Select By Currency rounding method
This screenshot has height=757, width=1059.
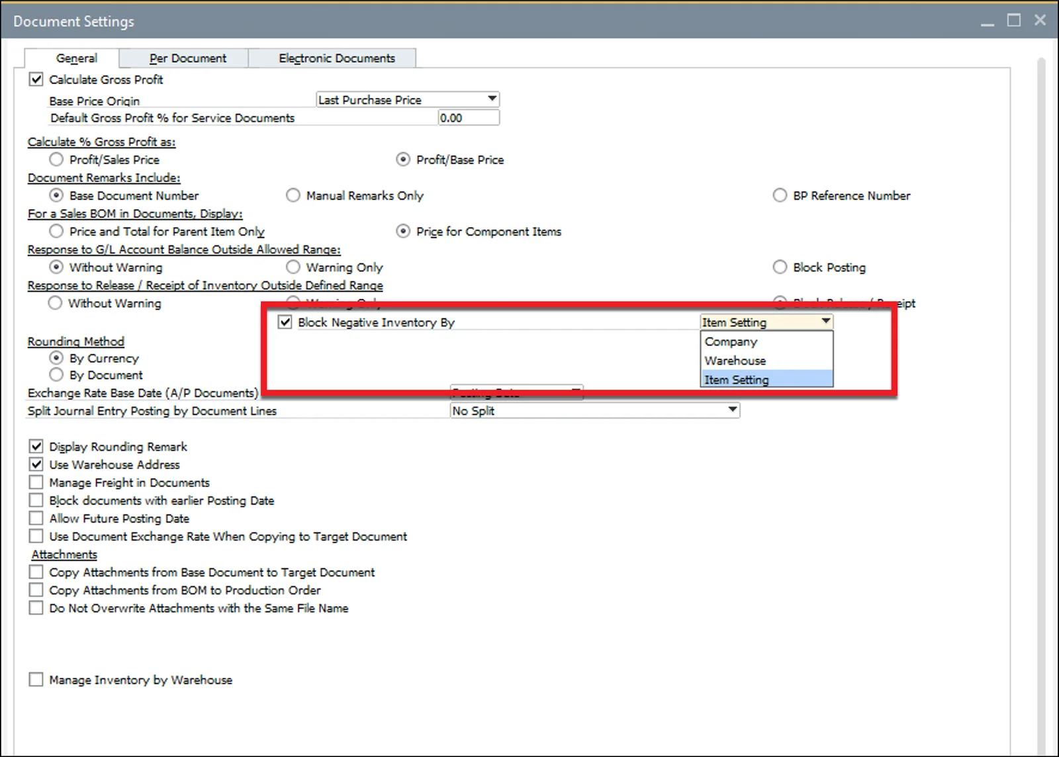point(56,358)
